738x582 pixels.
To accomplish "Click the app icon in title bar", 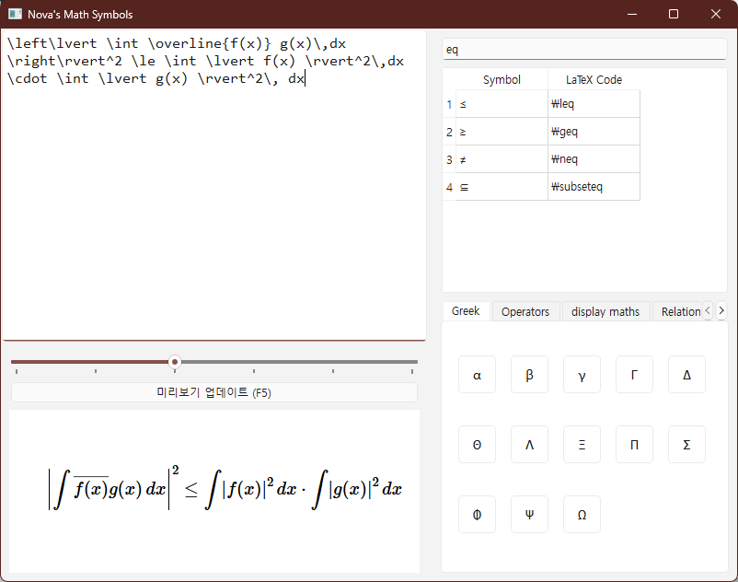I will coord(15,14).
